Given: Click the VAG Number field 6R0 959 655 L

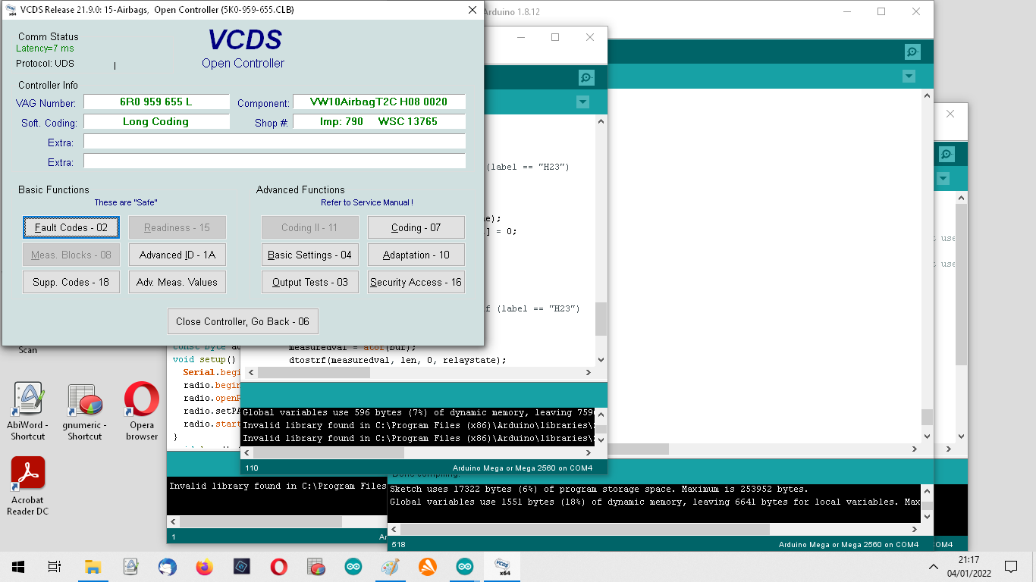Looking at the screenshot, I should [x=156, y=102].
